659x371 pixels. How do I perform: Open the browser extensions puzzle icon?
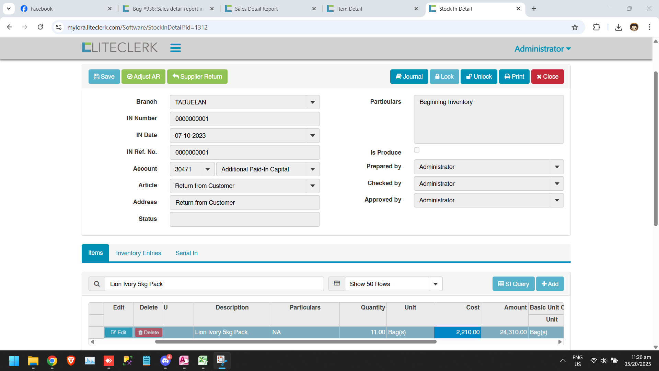(597, 27)
